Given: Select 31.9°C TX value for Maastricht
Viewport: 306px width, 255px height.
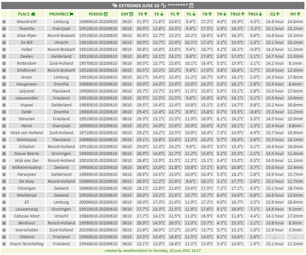Looking at the screenshot, I should coord(143,22).
